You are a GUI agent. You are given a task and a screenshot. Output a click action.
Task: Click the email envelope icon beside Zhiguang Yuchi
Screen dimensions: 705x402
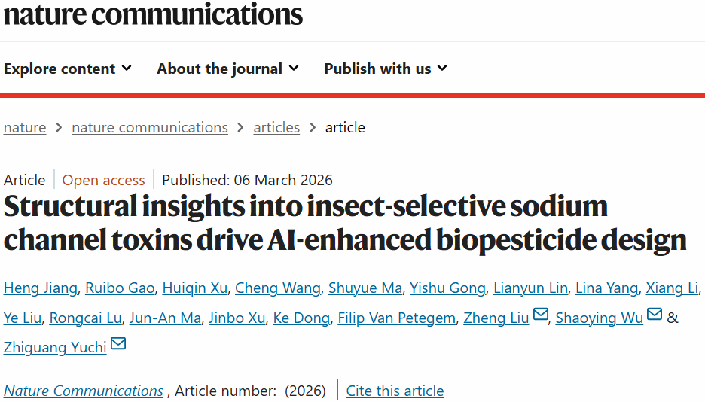pos(118,345)
